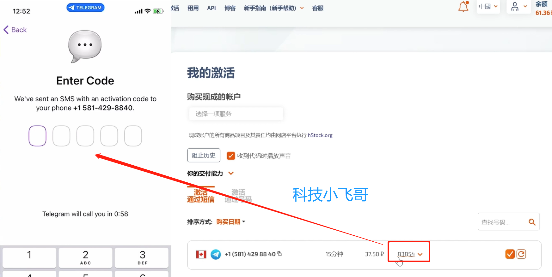Tap the Telegram pill at the top of the phone
Image resolution: width=552 pixels, height=277 pixels.
click(x=85, y=8)
